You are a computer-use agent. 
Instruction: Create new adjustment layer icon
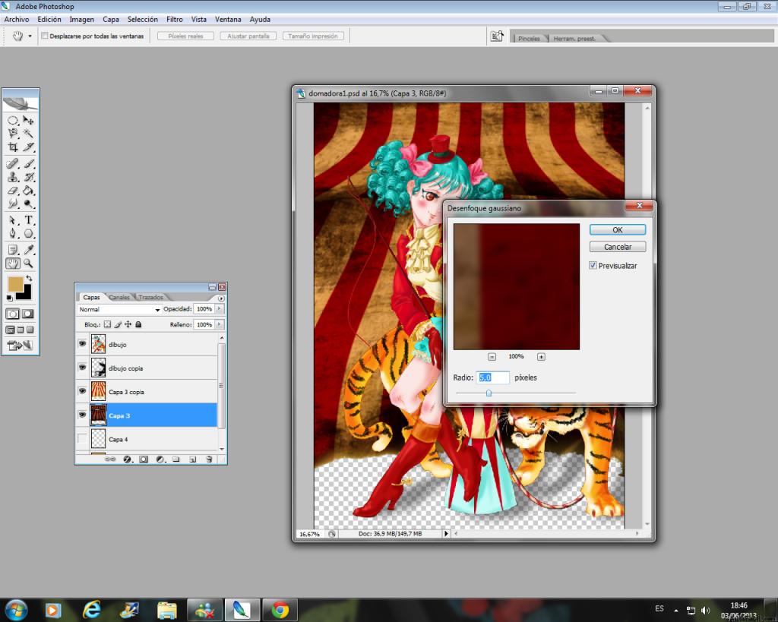coord(160,459)
